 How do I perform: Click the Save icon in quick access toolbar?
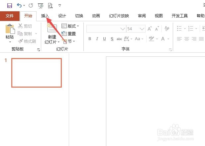tap(10, 6)
